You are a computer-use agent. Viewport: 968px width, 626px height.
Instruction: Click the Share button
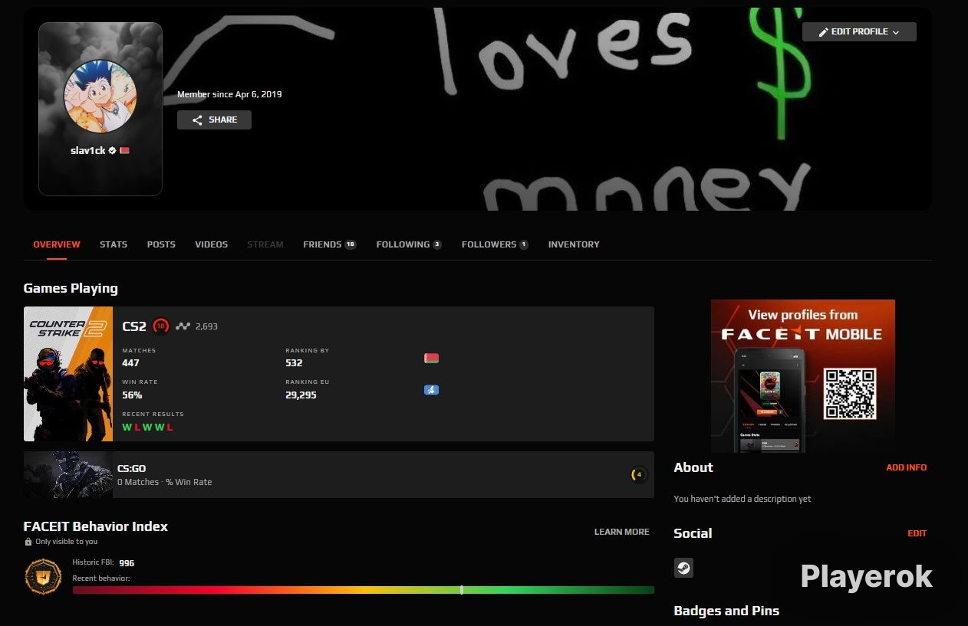(214, 120)
